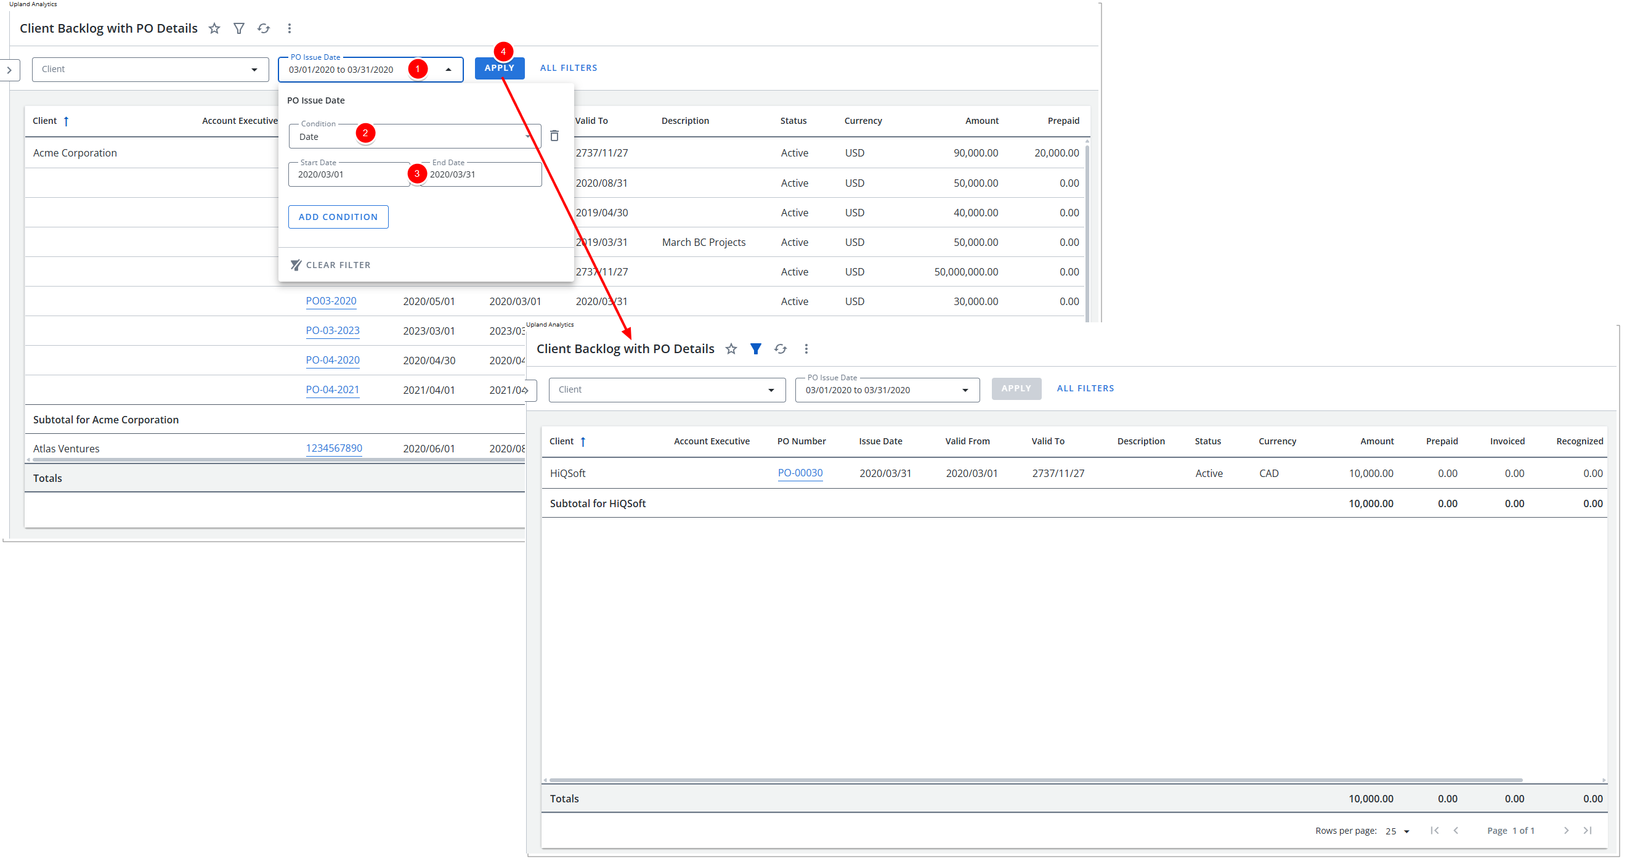The height and width of the screenshot is (864, 1627).
Task: Click CAD currency cell in HiQSoft row
Action: point(1268,473)
